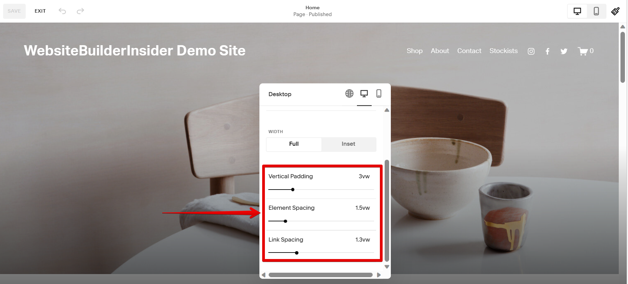Go to the Stockists page link
Viewport: 628px width, 284px height.
(503, 51)
